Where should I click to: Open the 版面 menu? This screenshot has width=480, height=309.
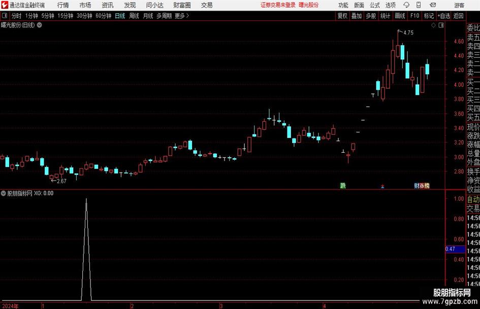click(359, 5)
